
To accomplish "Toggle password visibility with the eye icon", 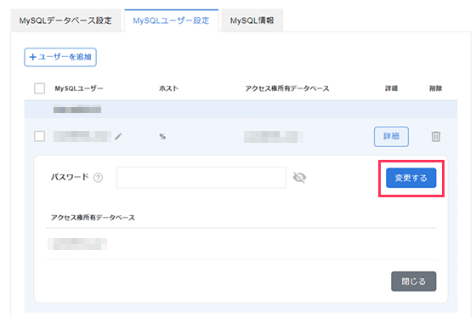I will point(299,178).
